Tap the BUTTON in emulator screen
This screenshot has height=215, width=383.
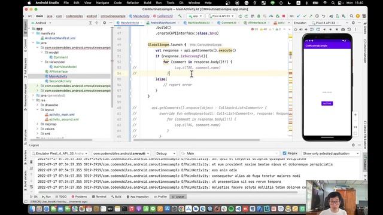tap(327, 103)
